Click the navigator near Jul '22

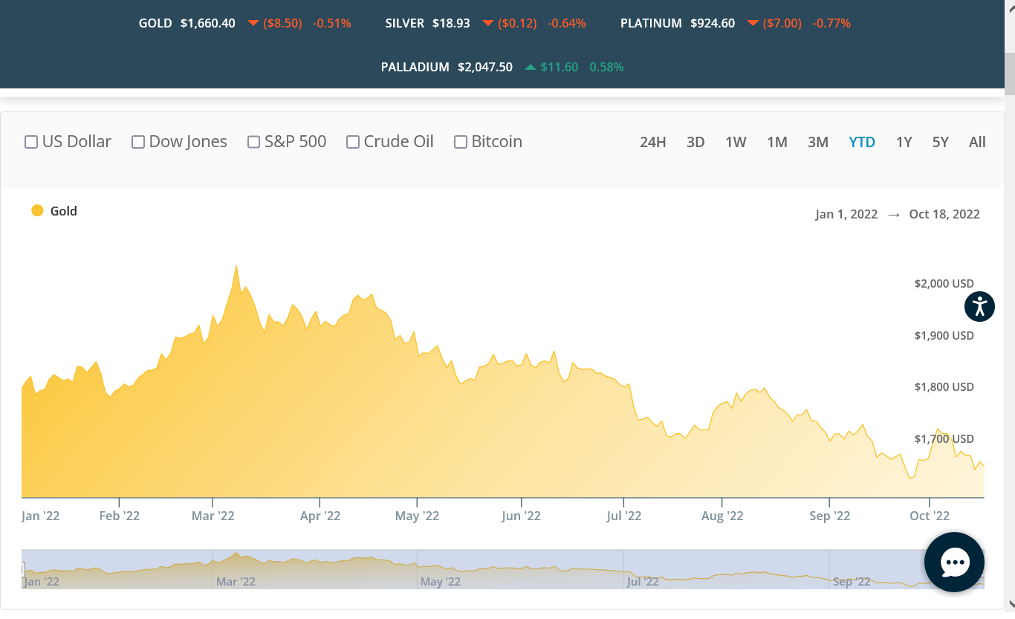pos(643,581)
